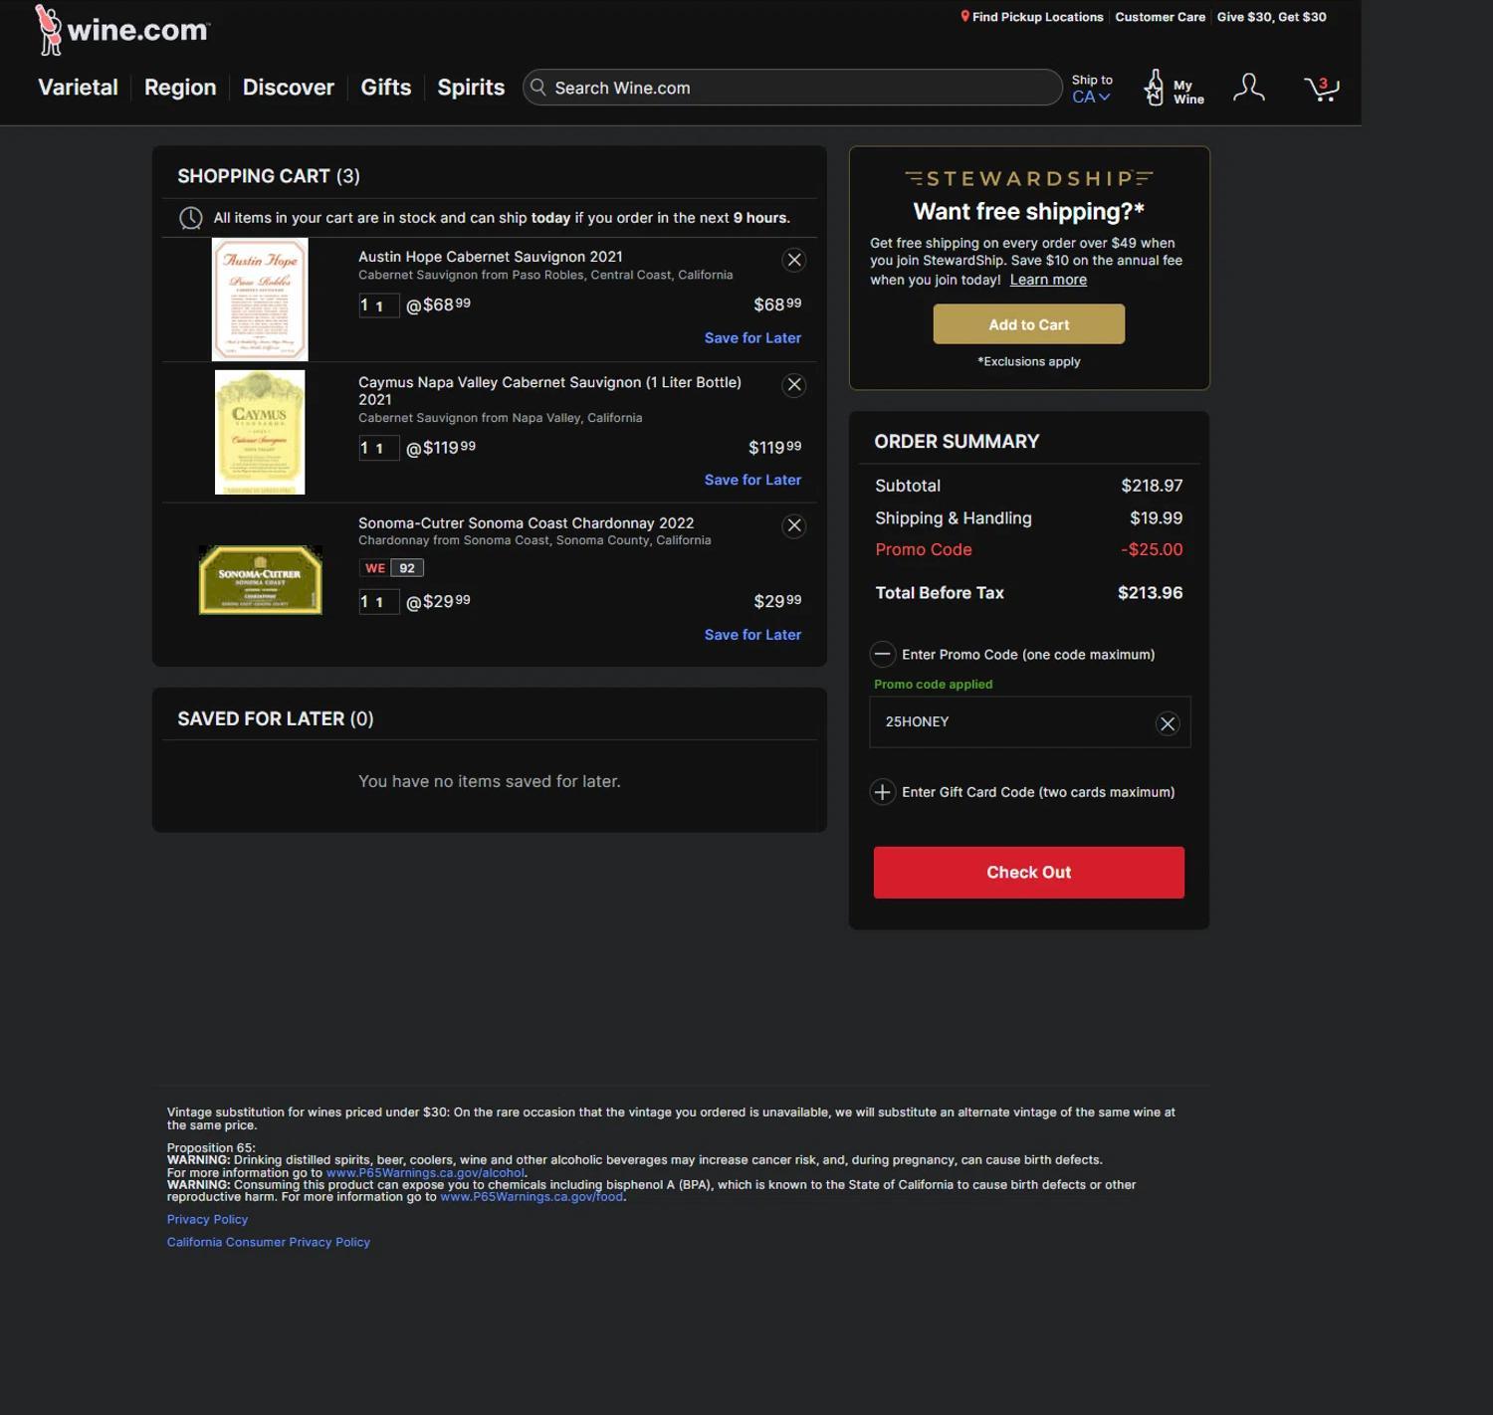Change quantity for Sonoma-Cutrer Chardonnay
1493x1415 pixels.
point(378,602)
